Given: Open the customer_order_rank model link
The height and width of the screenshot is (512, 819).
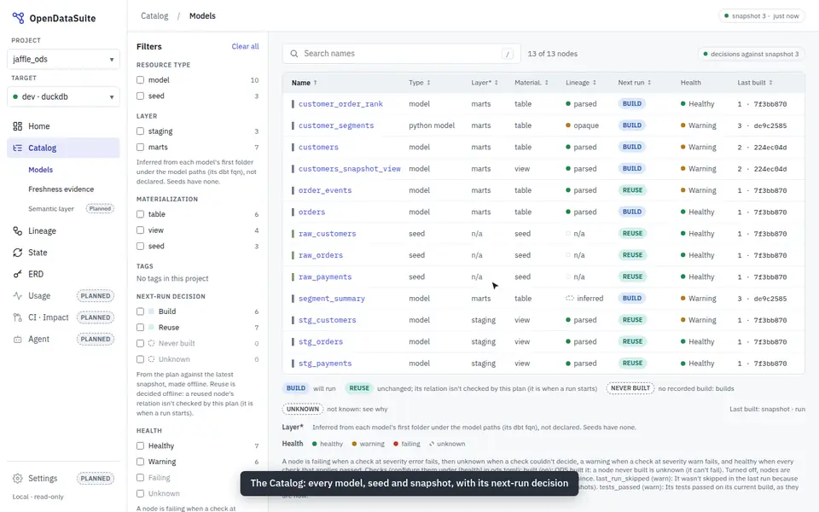Looking at the screenshot, I should tap(340, 104).
